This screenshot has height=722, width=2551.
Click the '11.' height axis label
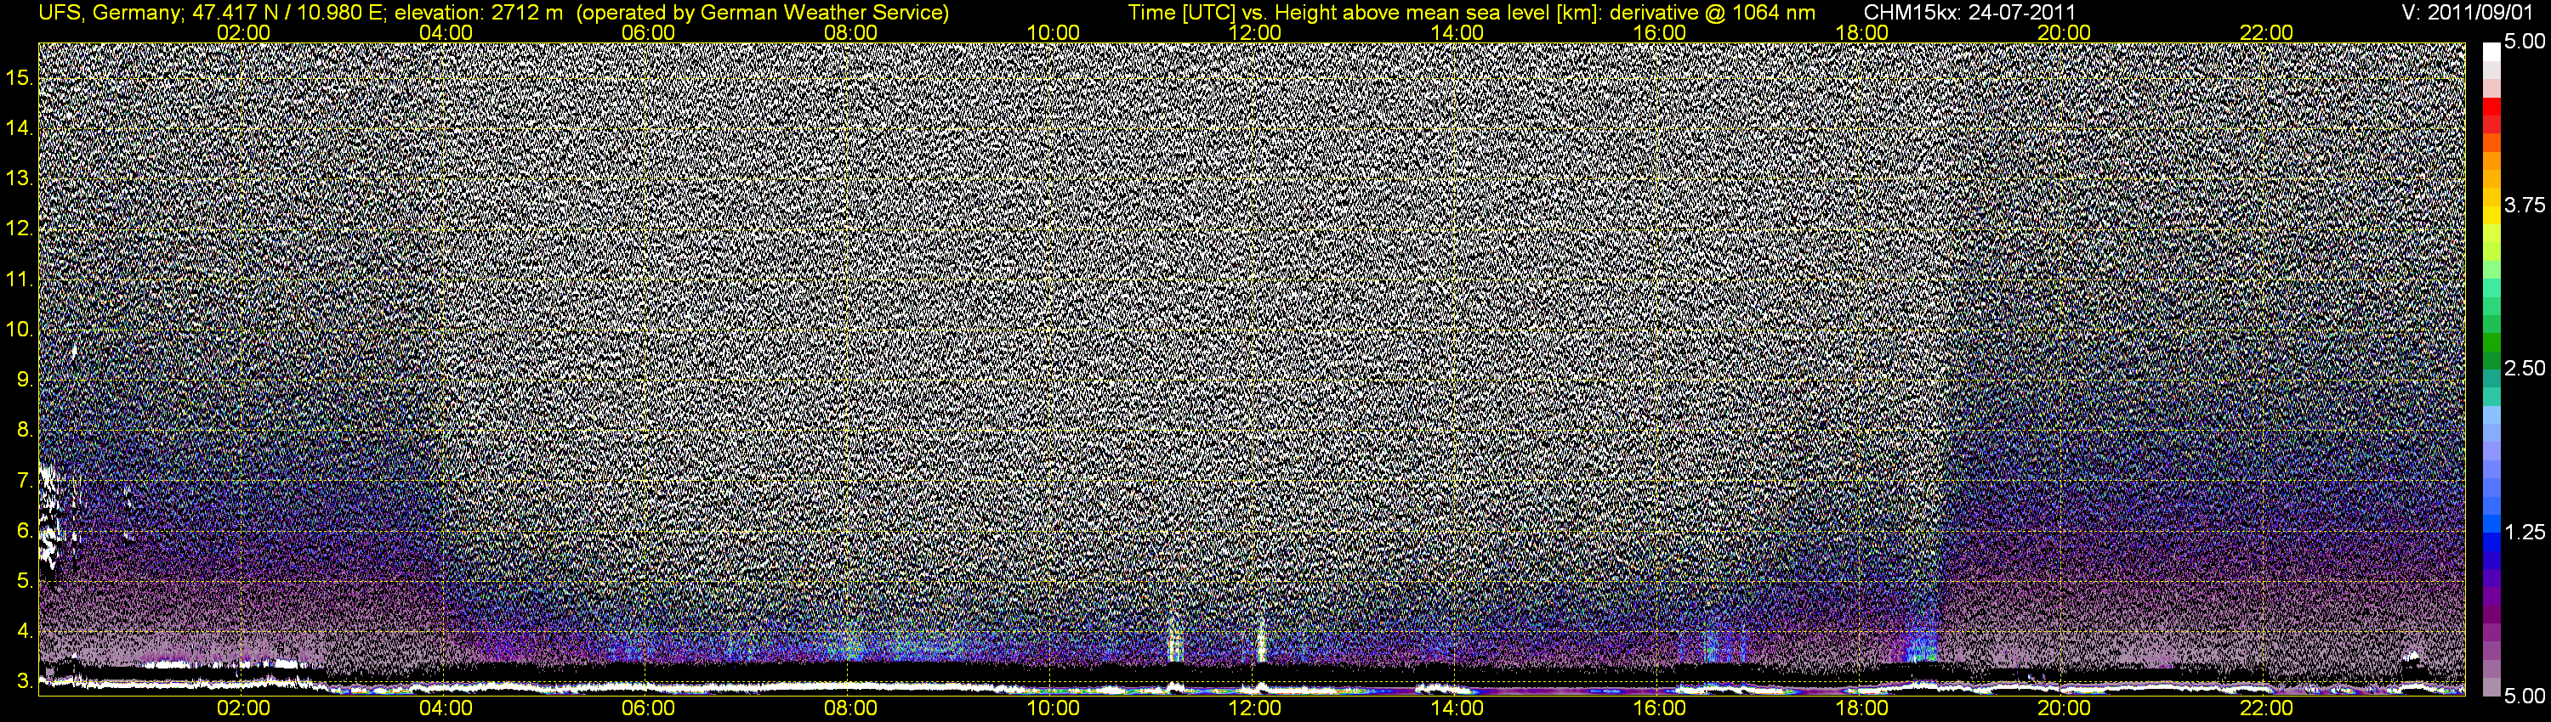click(x=20, y=280)
